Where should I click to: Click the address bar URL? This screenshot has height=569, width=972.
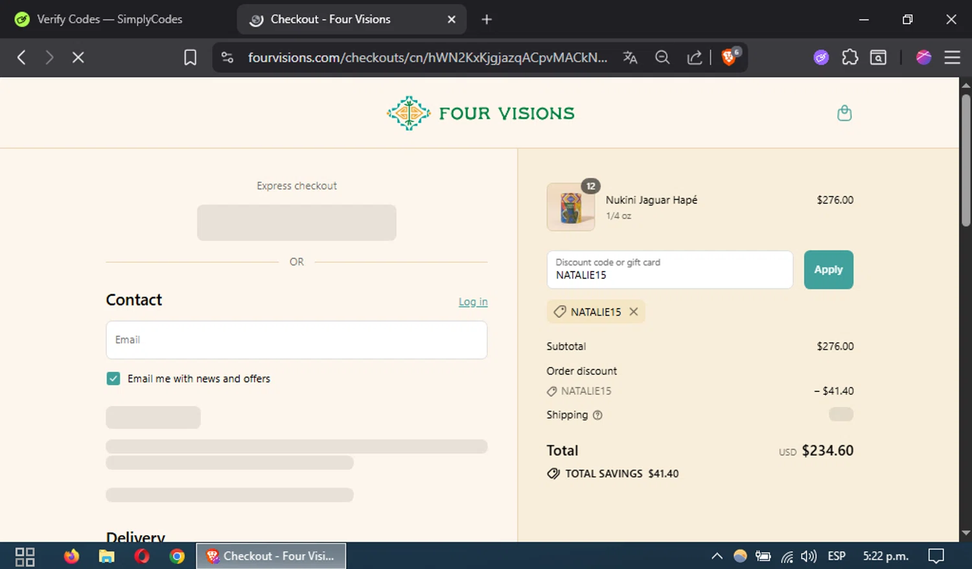(428, 58)
